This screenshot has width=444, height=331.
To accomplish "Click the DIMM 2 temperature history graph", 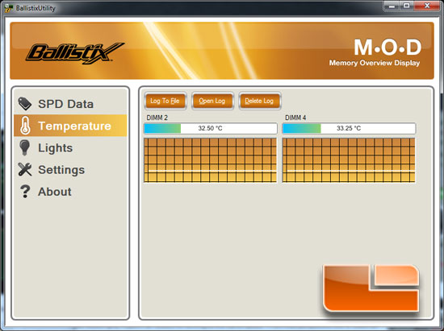I will [x=211, y=160].
